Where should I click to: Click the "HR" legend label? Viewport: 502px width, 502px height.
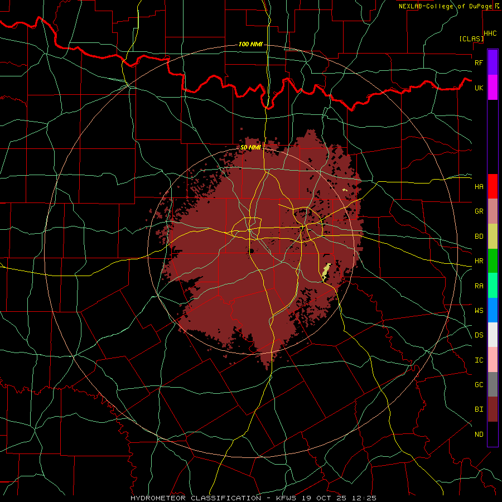pos(479,261)
